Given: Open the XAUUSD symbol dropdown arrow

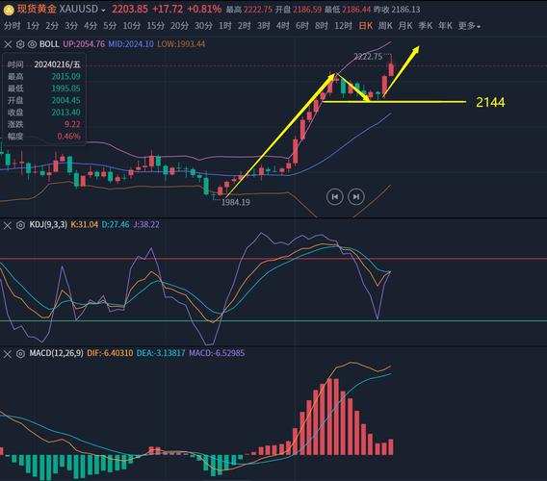Looking at the screenshot, I should pos(103,11).
